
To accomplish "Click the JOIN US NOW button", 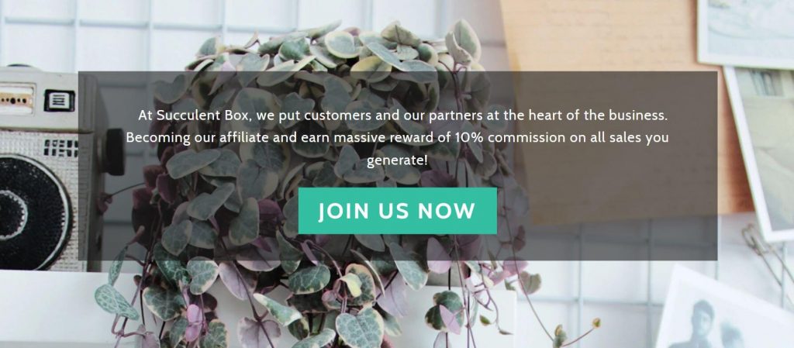I will click(398, 211).
